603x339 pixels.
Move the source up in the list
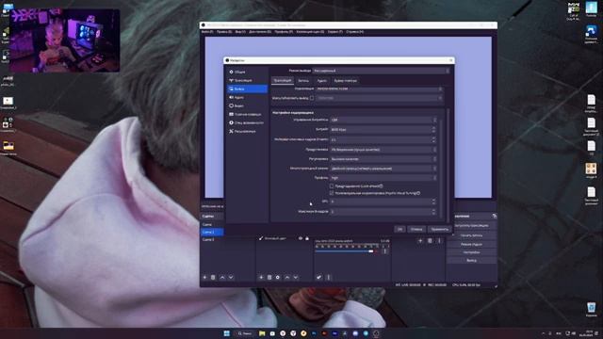pyautogui.click(x=286, y=277)
